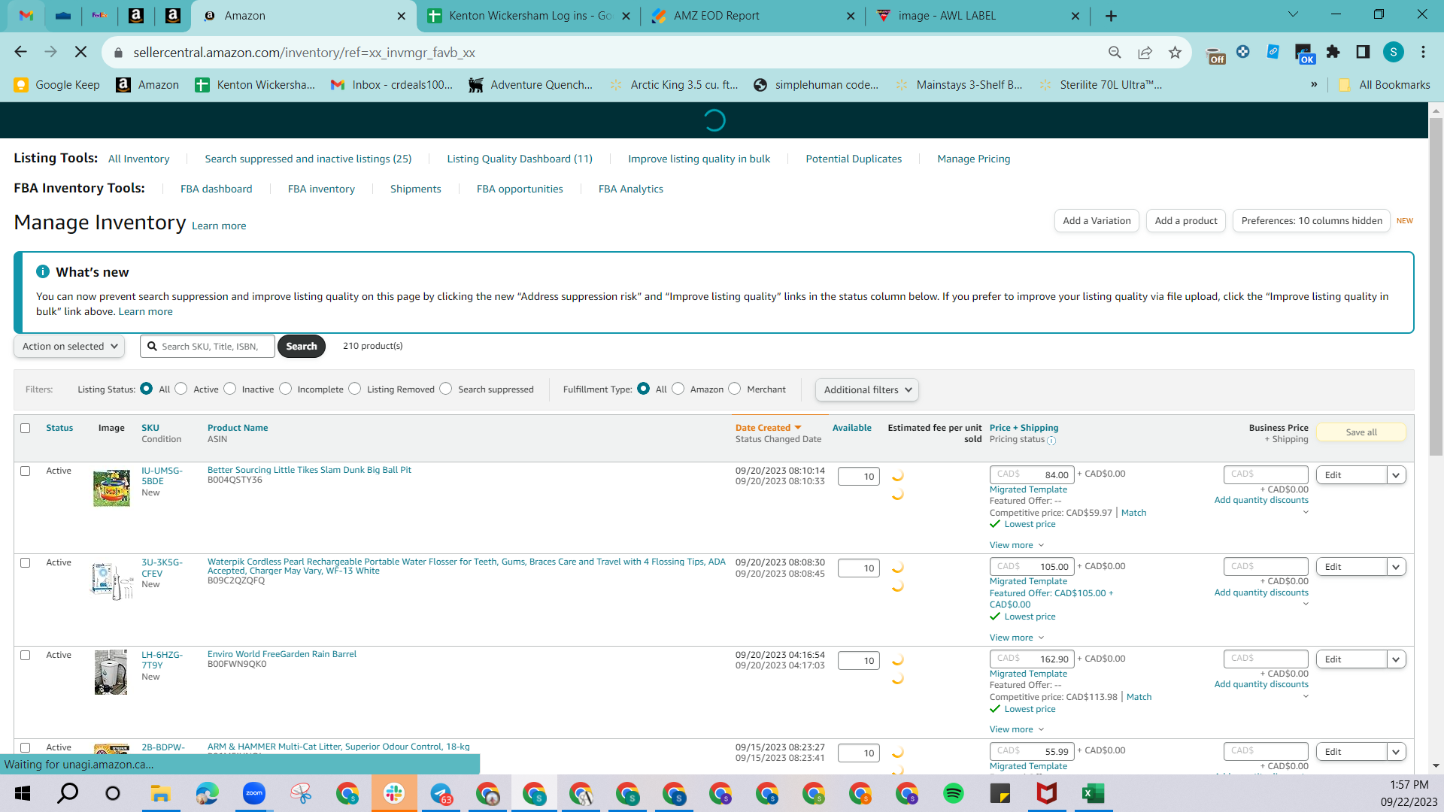Open the browser zoom magnifier icon
The image size is (1444, 812).
point(1115,52)
